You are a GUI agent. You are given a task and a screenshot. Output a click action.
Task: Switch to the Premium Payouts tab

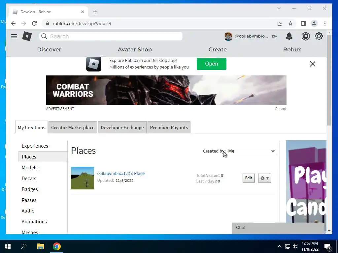click(169, 127)
